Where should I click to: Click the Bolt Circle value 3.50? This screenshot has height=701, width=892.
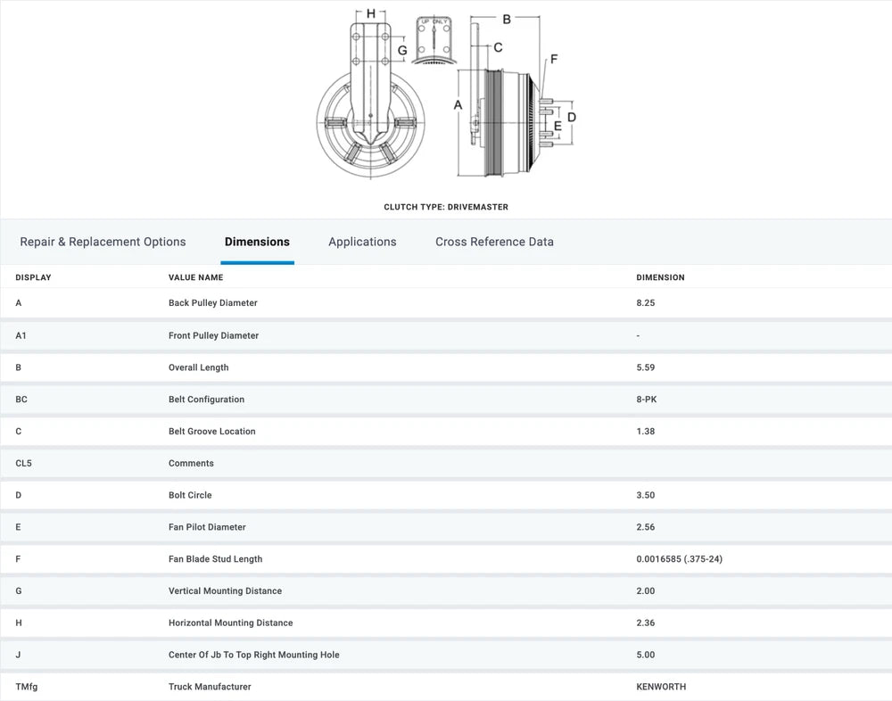(x=645, y=495)
